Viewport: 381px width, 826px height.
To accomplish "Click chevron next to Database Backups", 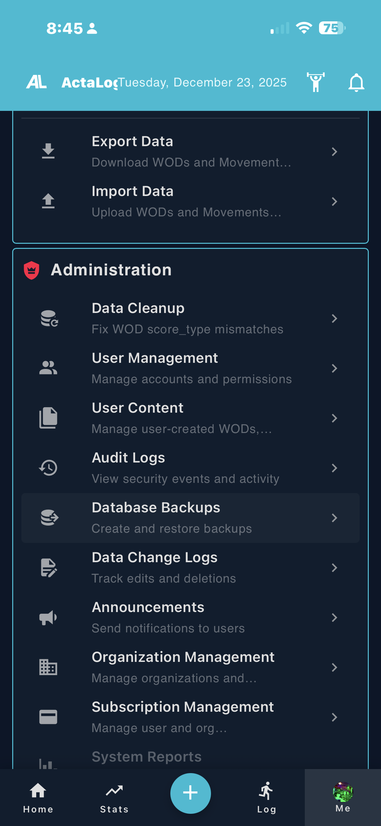I will coord(334,518).
